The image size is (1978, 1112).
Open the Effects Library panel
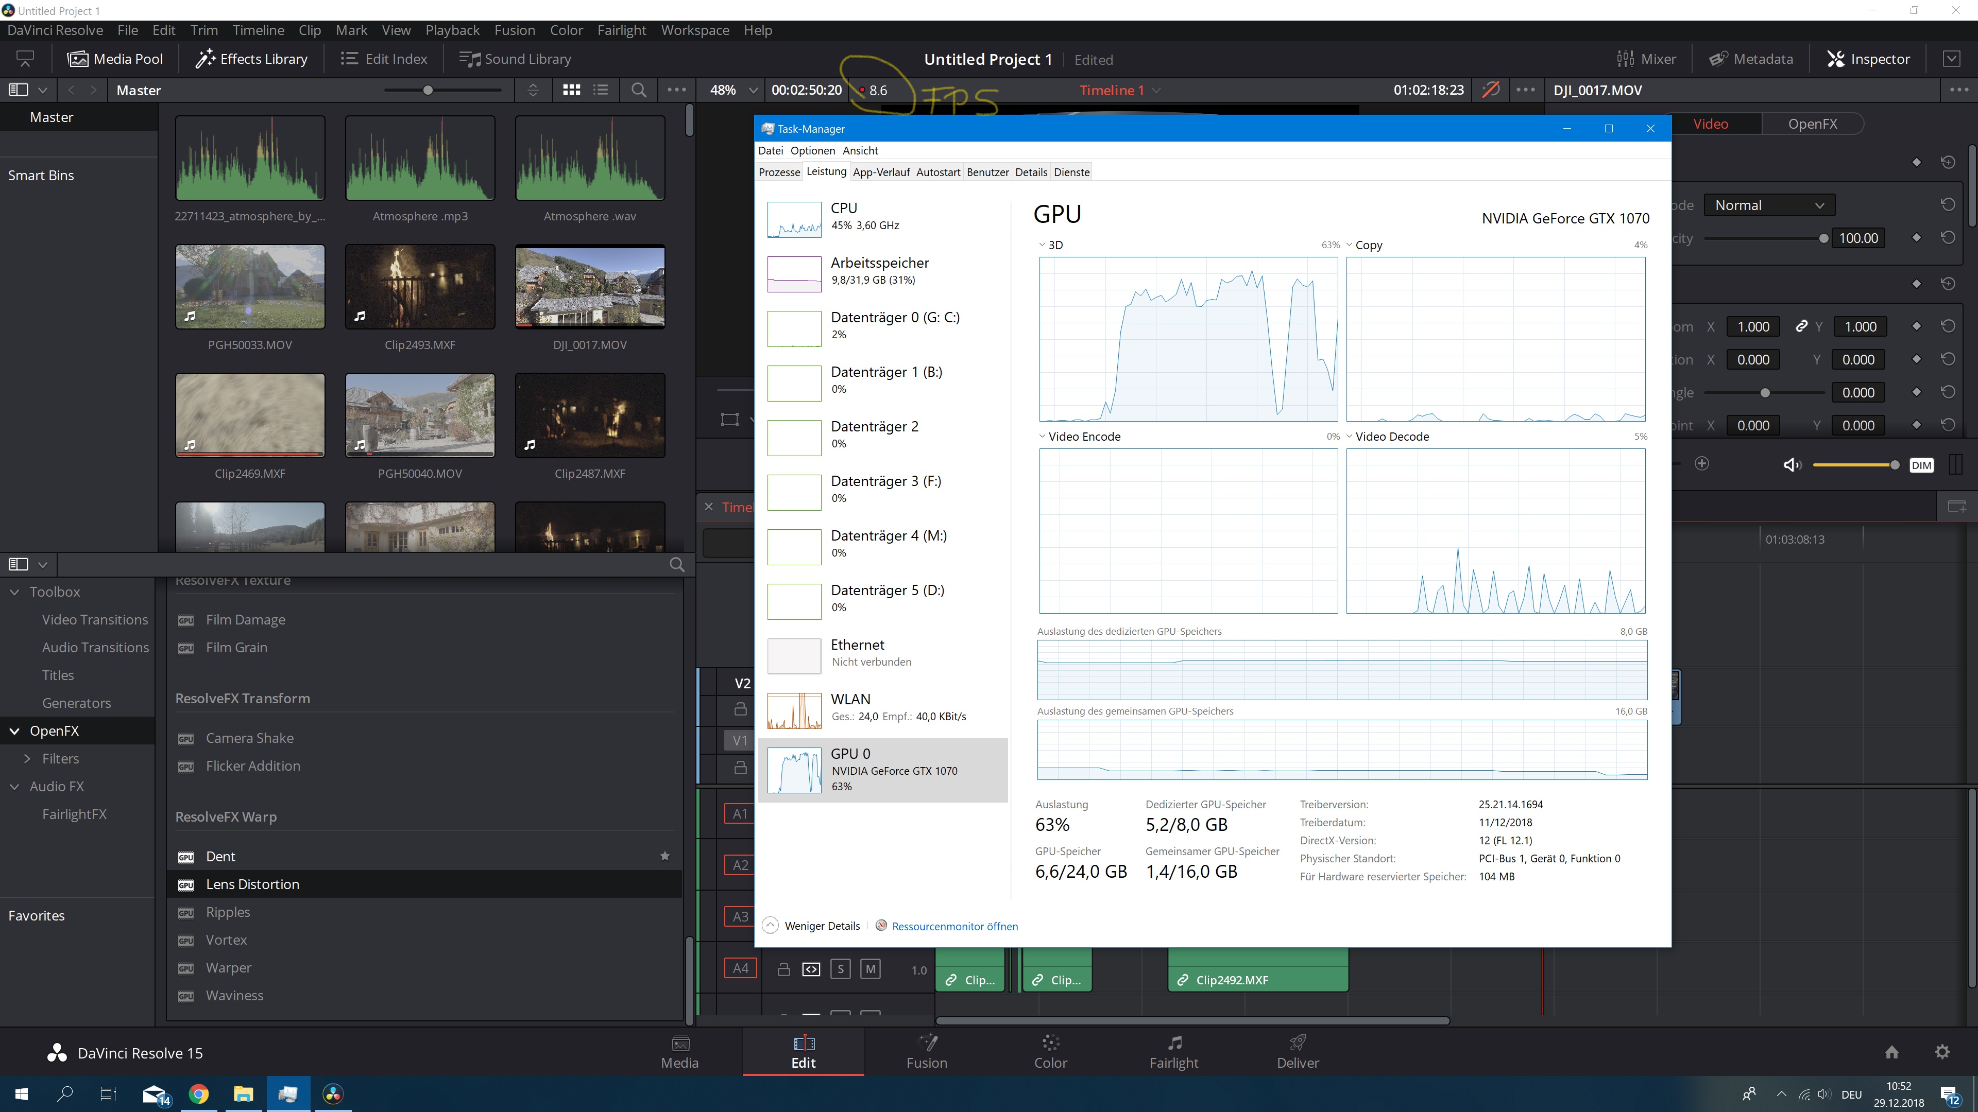pyautogui.click(x=251, y=59)
